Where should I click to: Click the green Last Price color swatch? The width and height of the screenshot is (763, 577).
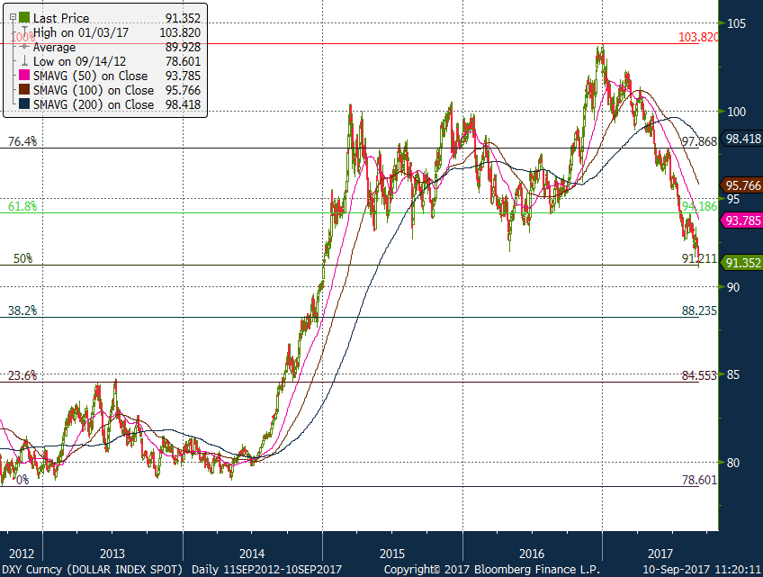[23, 17]
